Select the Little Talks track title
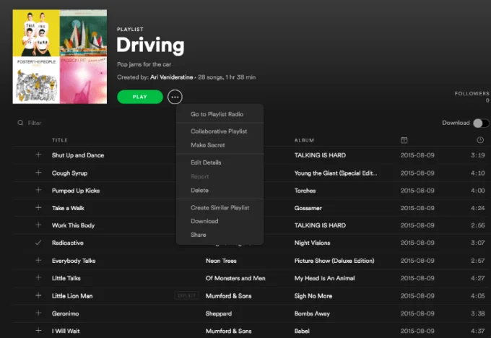This screenshot has height=338, width=491. pyautogui.click(x=66, y=278)
